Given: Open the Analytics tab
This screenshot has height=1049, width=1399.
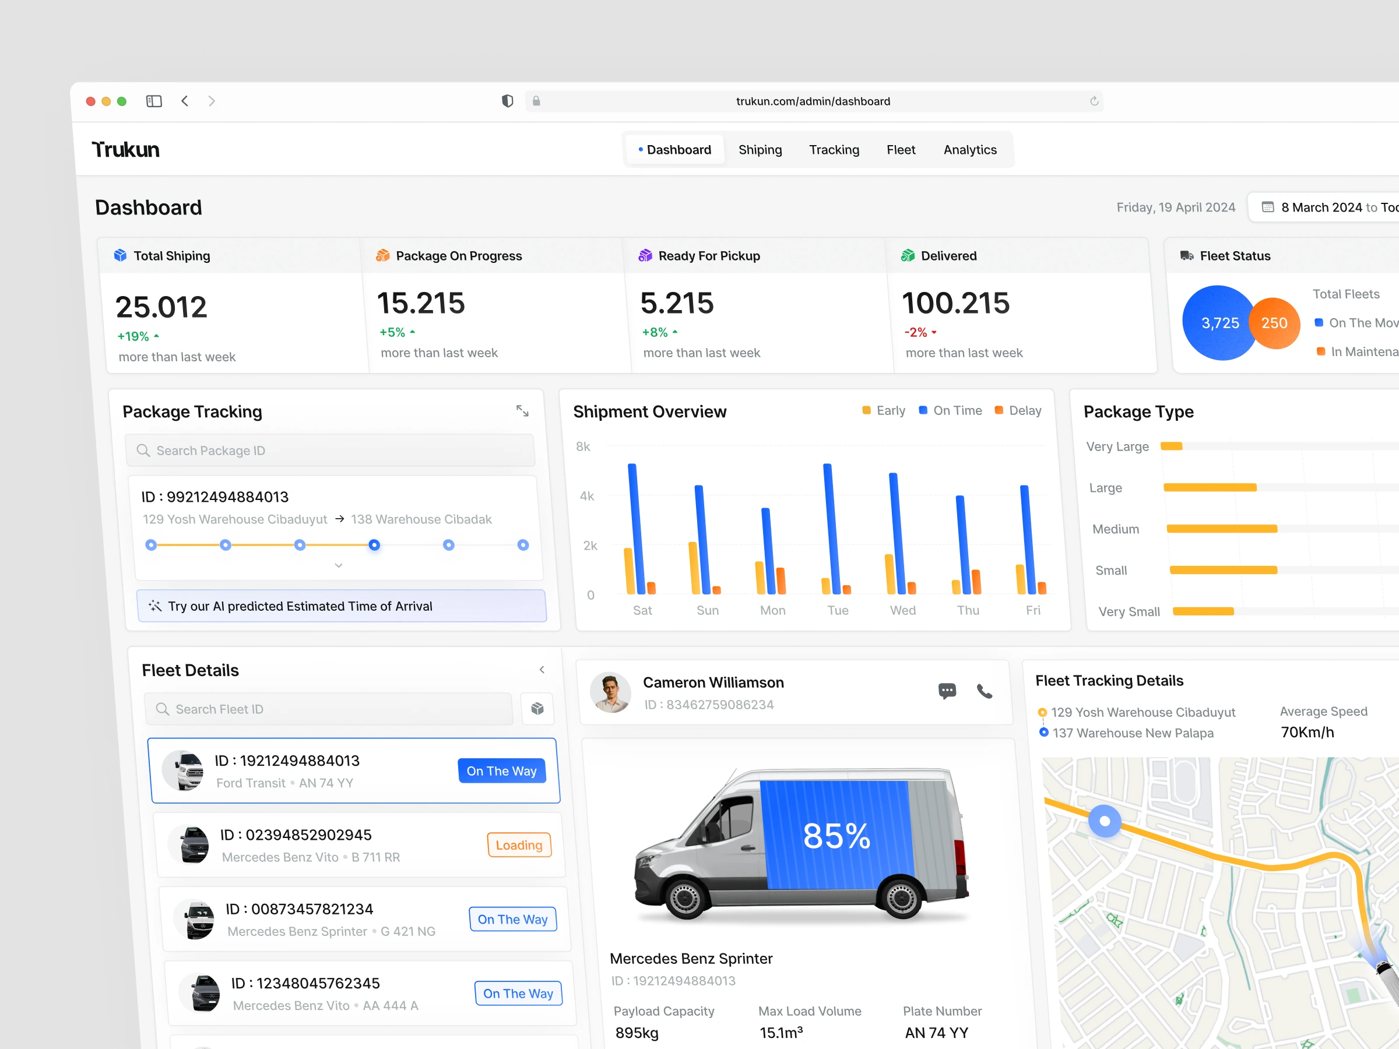Looking at the screenshot, I should (x=969, y=150).
